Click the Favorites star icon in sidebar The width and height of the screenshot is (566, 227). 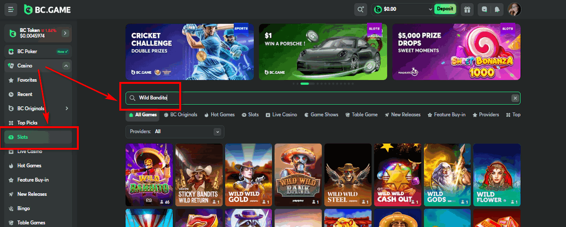pyautogui.click(x=11, y=80)
